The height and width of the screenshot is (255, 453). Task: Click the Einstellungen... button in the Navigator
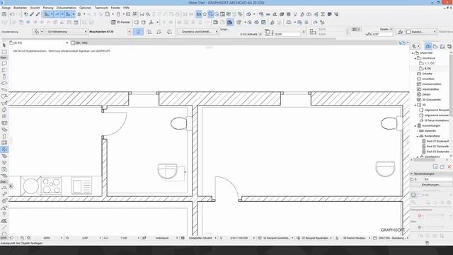(431, 184)
